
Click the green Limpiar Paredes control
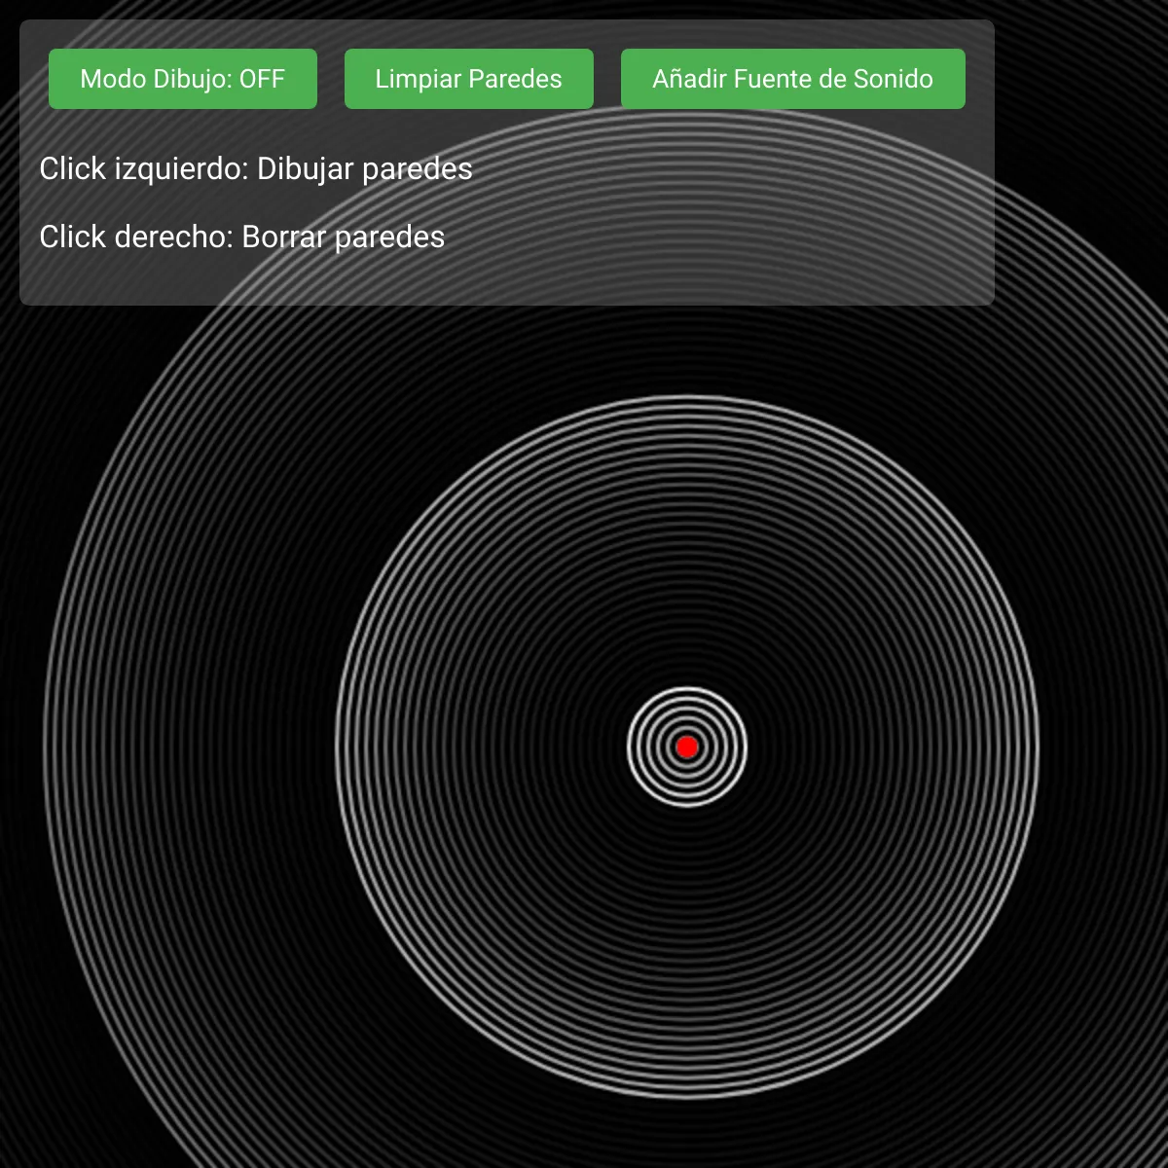point(468,79)
